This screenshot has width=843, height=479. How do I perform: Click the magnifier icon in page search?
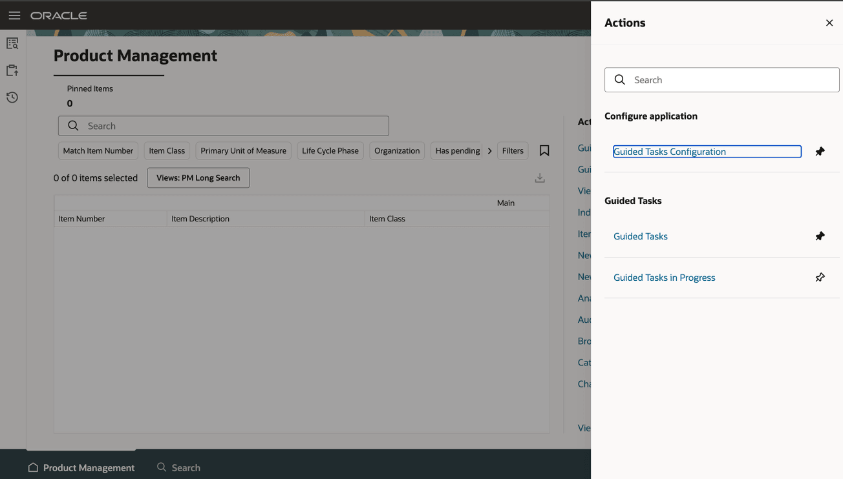(73, 126)
